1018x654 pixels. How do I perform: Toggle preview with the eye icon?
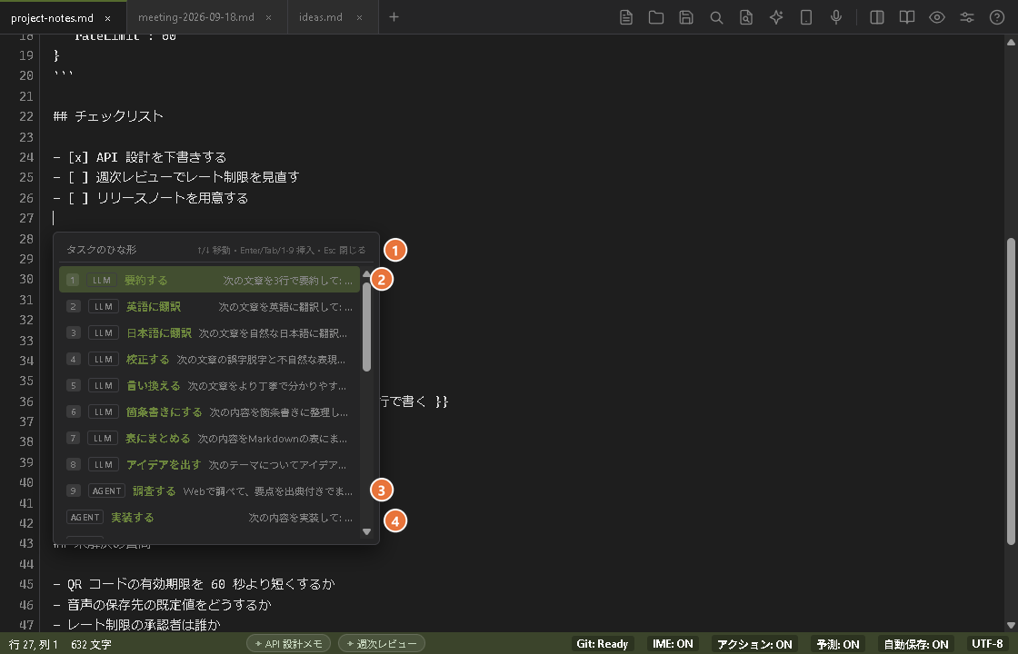(937, 17)
